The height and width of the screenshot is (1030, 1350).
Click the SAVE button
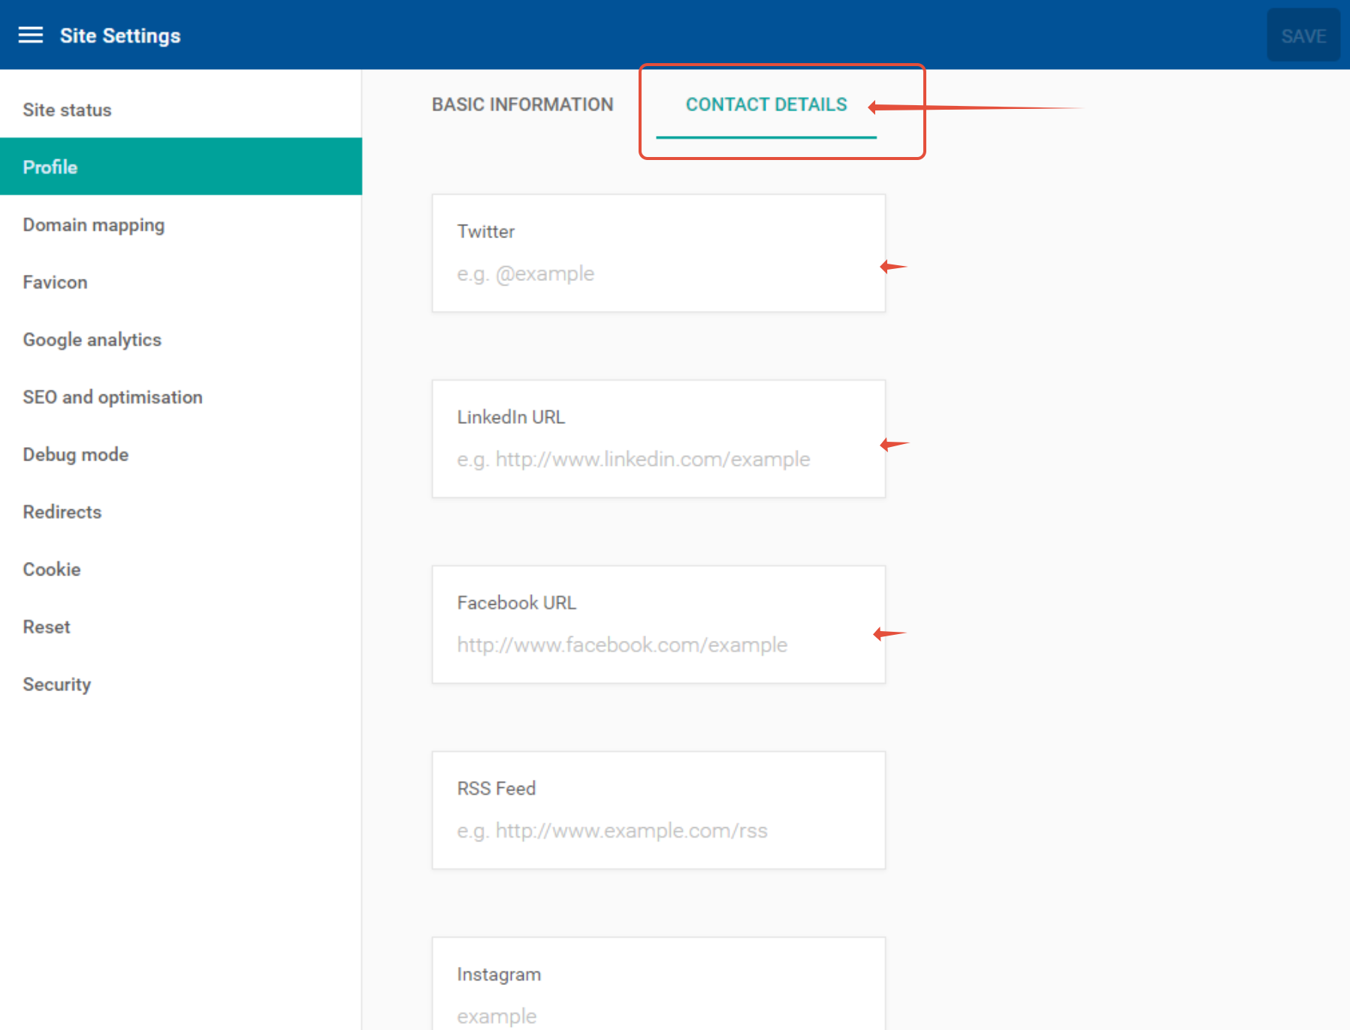coord(1303,35)
